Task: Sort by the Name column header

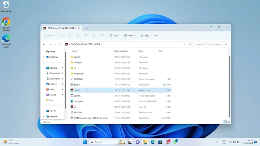Action: pos(75,51)
